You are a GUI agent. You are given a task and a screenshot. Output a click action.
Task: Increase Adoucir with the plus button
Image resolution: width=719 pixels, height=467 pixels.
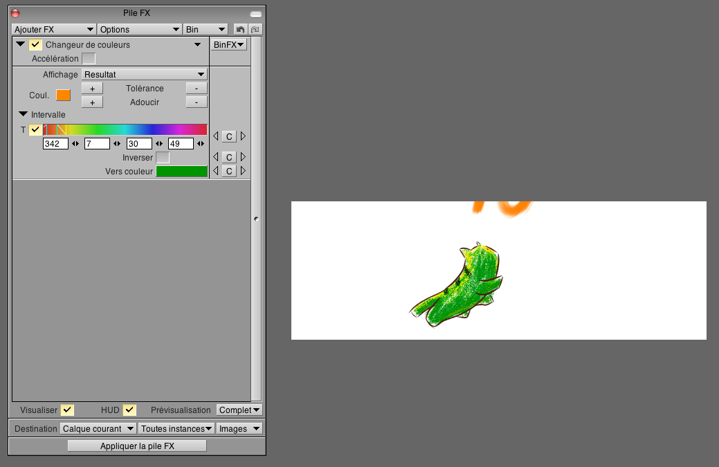tap(92, 102)
